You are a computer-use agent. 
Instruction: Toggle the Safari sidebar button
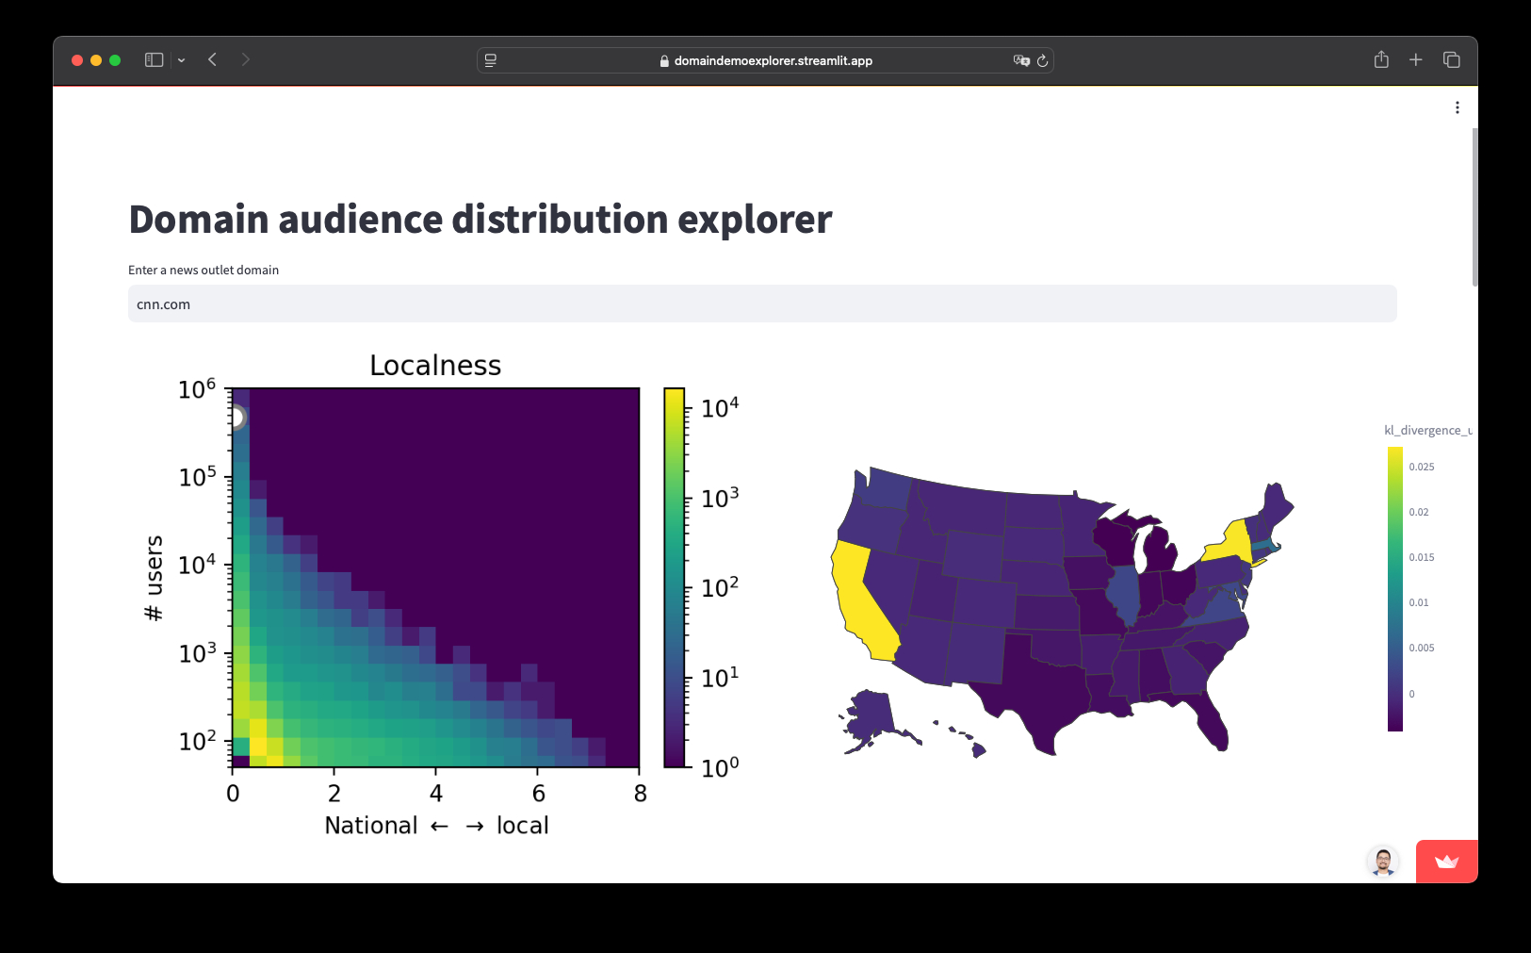click(154, 60)
